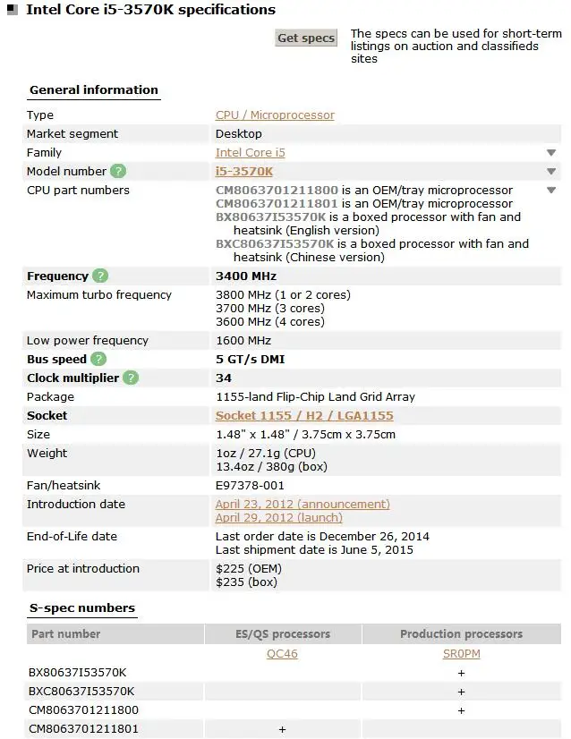Open the Frequency help question mark
571x739 pixels.
coord(100,276)
